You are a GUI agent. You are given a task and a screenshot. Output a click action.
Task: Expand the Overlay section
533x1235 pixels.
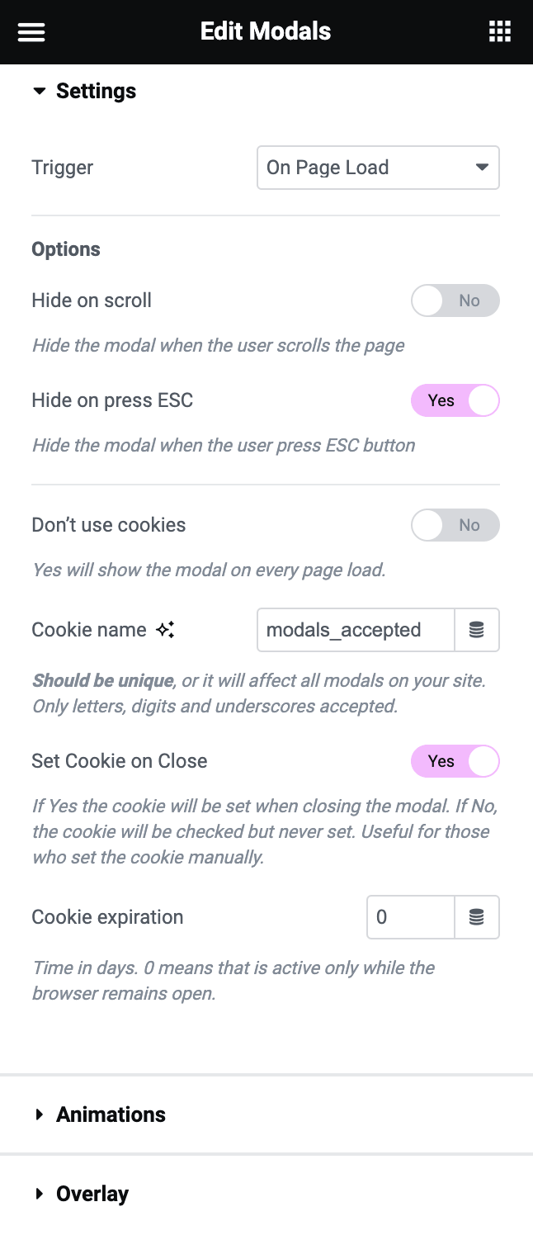point(92,1195)
